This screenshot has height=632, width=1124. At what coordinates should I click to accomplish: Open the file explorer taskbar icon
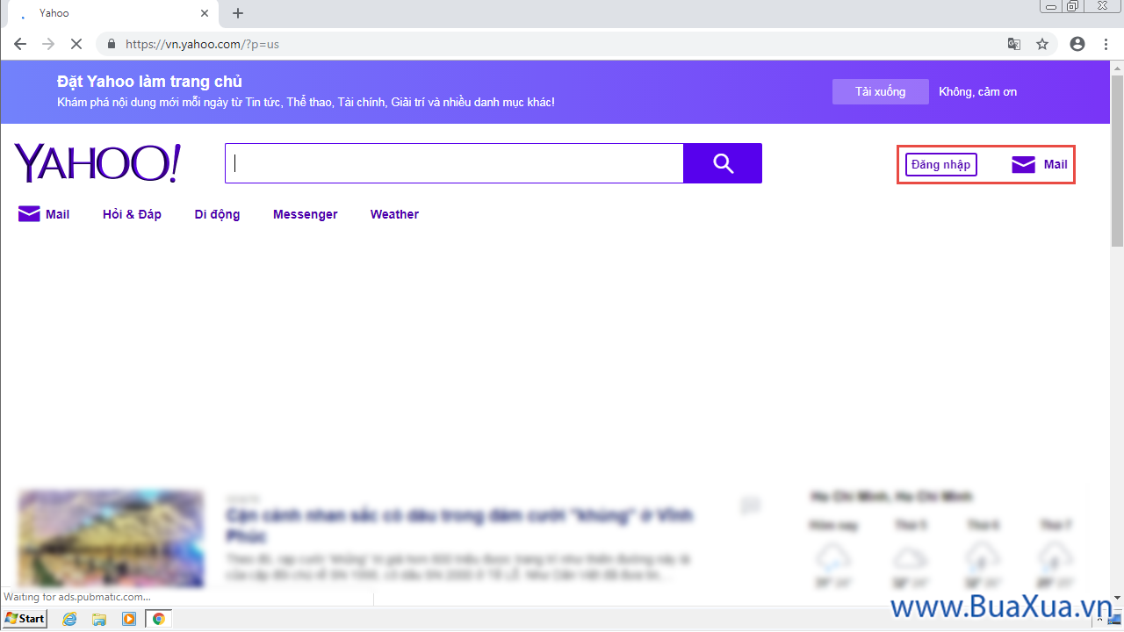tap(99, 619)
